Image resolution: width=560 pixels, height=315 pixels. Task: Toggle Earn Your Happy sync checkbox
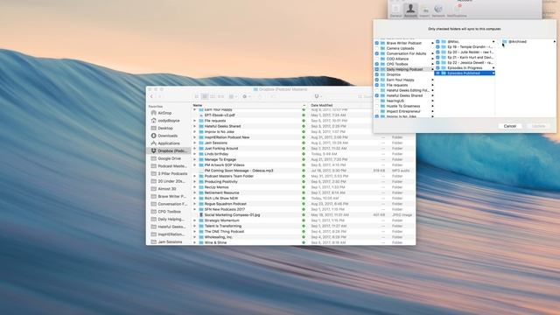(377, 80)
